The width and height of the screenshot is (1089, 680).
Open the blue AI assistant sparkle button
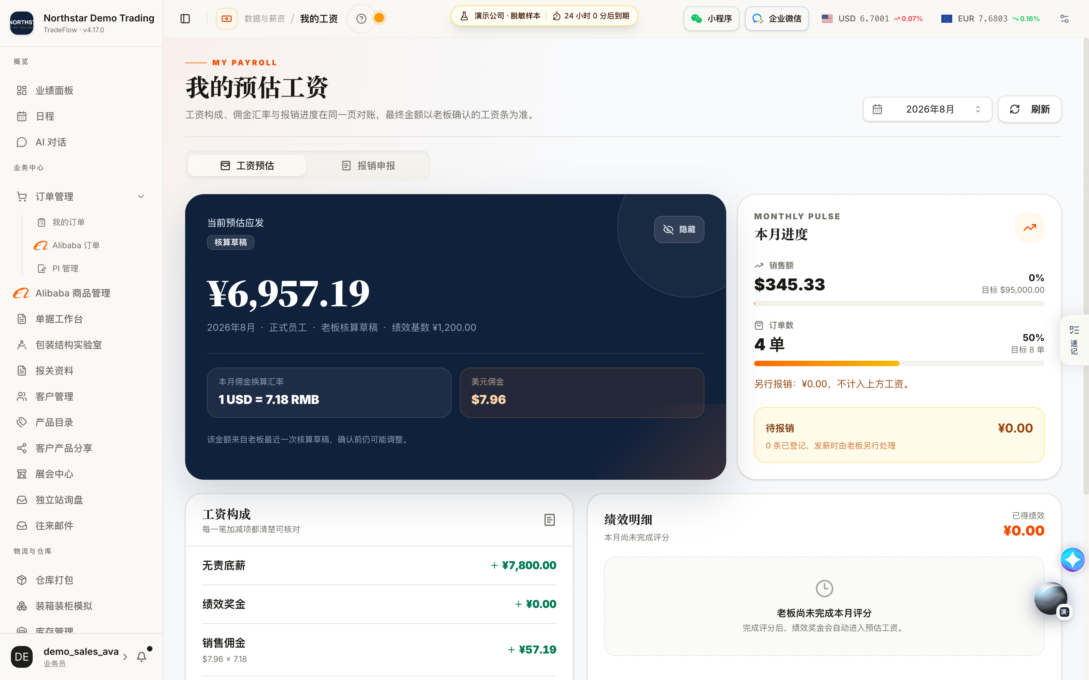1072,560
